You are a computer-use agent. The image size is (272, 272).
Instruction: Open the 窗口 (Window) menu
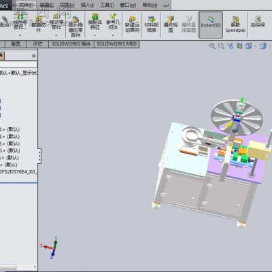(x=128, y=5)
